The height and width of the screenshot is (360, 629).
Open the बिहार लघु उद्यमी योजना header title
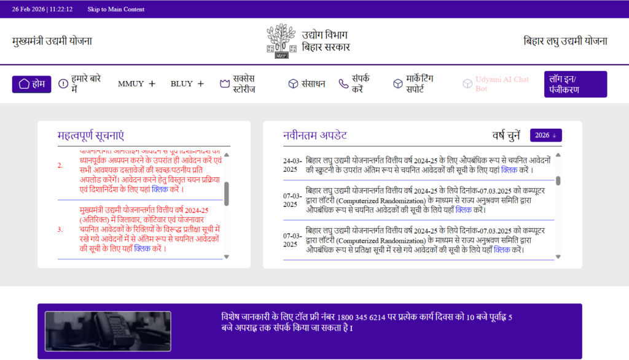pyautogui.click(x=565, y=41)
